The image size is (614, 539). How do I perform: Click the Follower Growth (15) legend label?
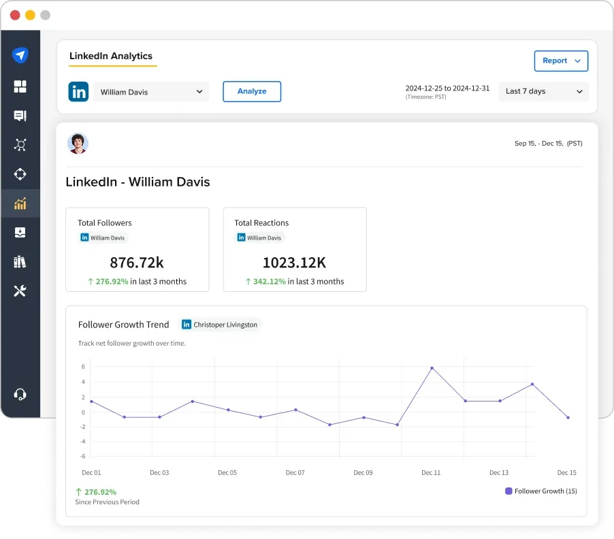pyautogui.click(x=545, y=491)
